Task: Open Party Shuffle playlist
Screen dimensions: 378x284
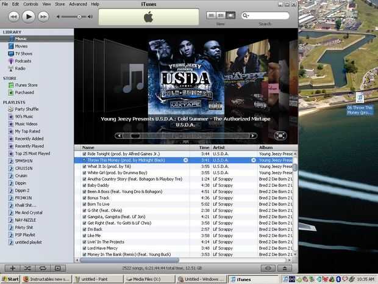Action: (x=26, y=109)
